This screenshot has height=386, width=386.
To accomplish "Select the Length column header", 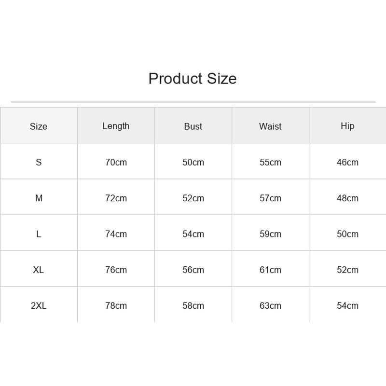I will pyautogui.click(x=116, y=126).
